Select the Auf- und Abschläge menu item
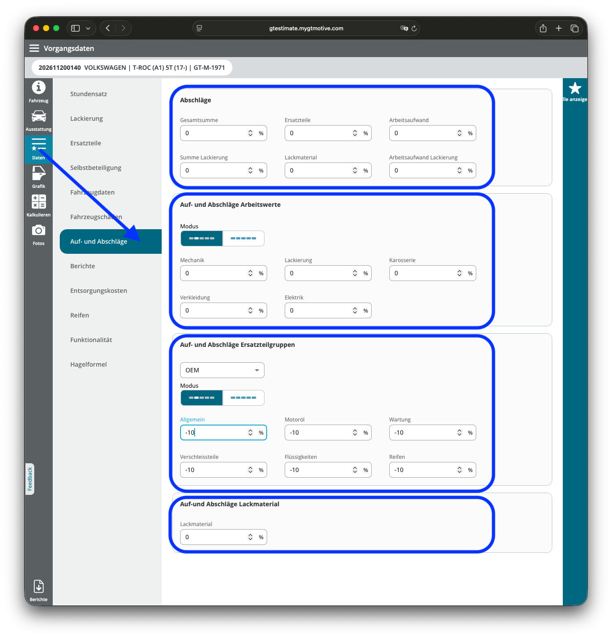The height and width of the screenshot is (638, 612). (111, 242)
